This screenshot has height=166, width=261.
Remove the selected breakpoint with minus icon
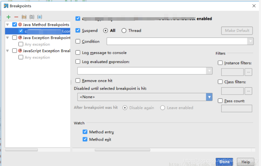[16, 17]
